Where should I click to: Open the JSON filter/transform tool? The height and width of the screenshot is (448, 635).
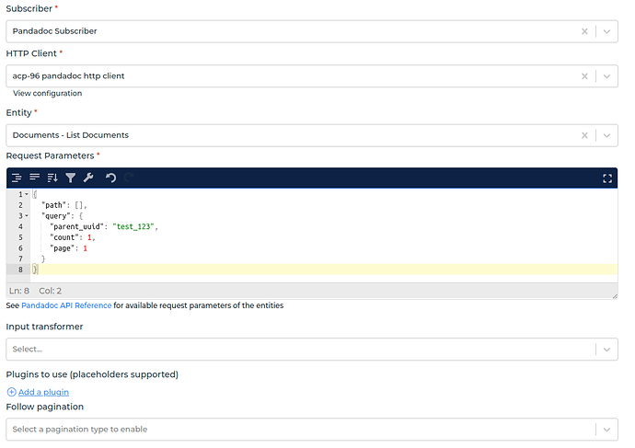click(71, 178)
